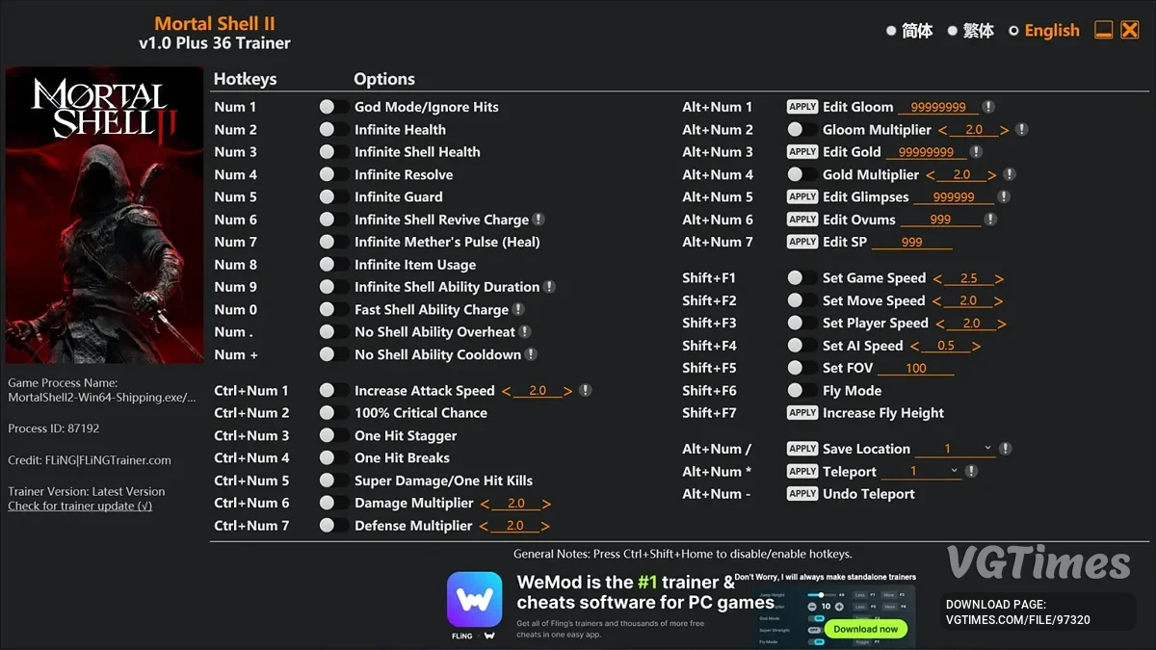Click Edit Ovums value field
The width and height of the screenshot is (1156, 650).
click(940, 221)
